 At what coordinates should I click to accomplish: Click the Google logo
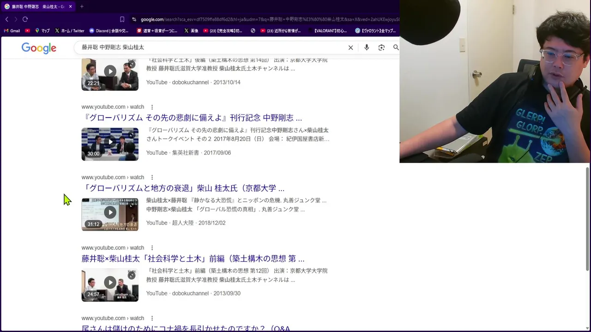[39, 48]
